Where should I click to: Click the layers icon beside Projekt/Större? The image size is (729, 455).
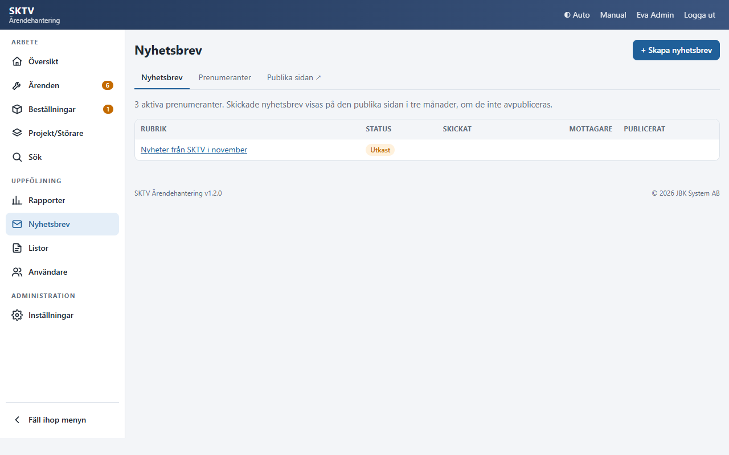click(x=17, y=133)
